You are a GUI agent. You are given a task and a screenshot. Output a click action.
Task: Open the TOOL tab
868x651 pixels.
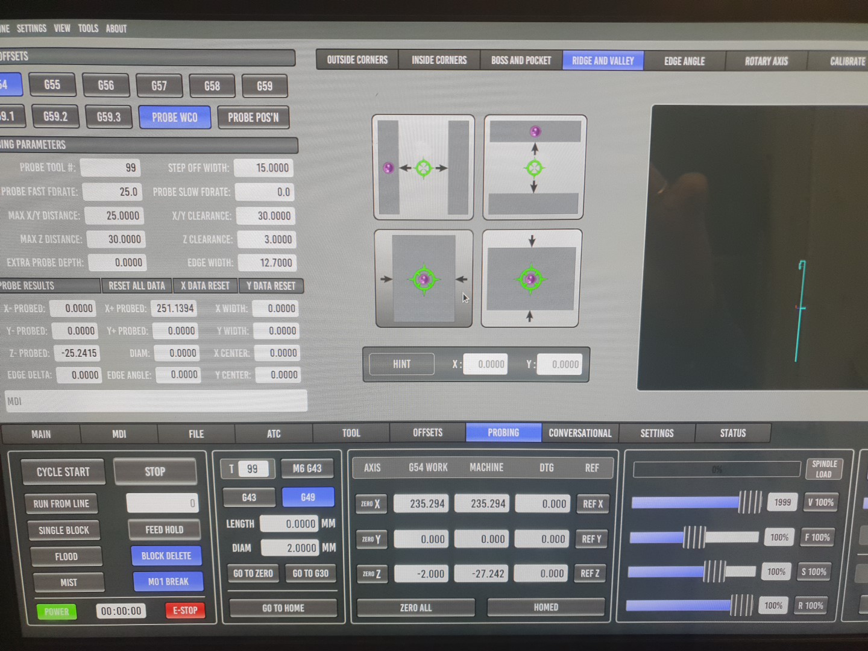pos(351,433)
